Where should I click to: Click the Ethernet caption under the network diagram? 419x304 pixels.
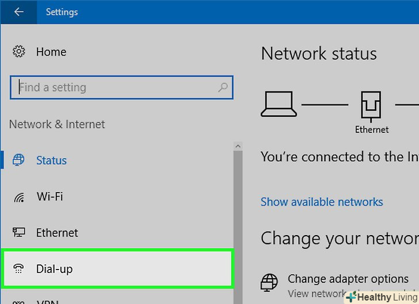(x=372, y=130)
